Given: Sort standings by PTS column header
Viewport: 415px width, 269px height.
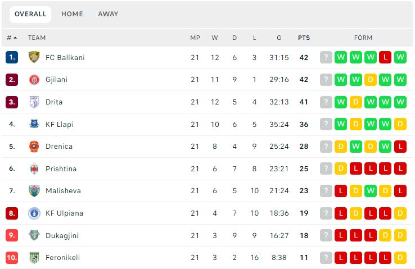Looking at the screenshot, I should coord(304,38).
